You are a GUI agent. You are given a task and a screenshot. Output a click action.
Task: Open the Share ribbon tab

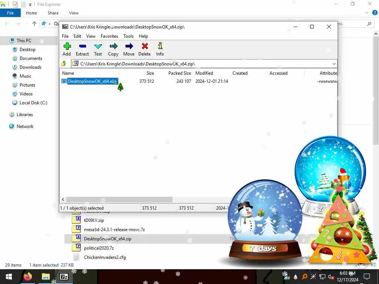(53, 13)
